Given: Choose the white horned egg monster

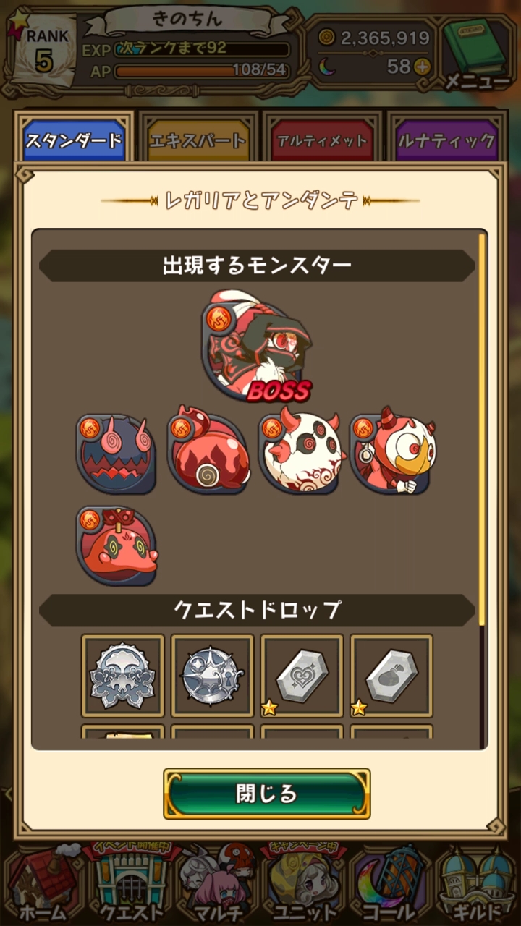Looking at the screenshot, I should click(x=300, y=451).
